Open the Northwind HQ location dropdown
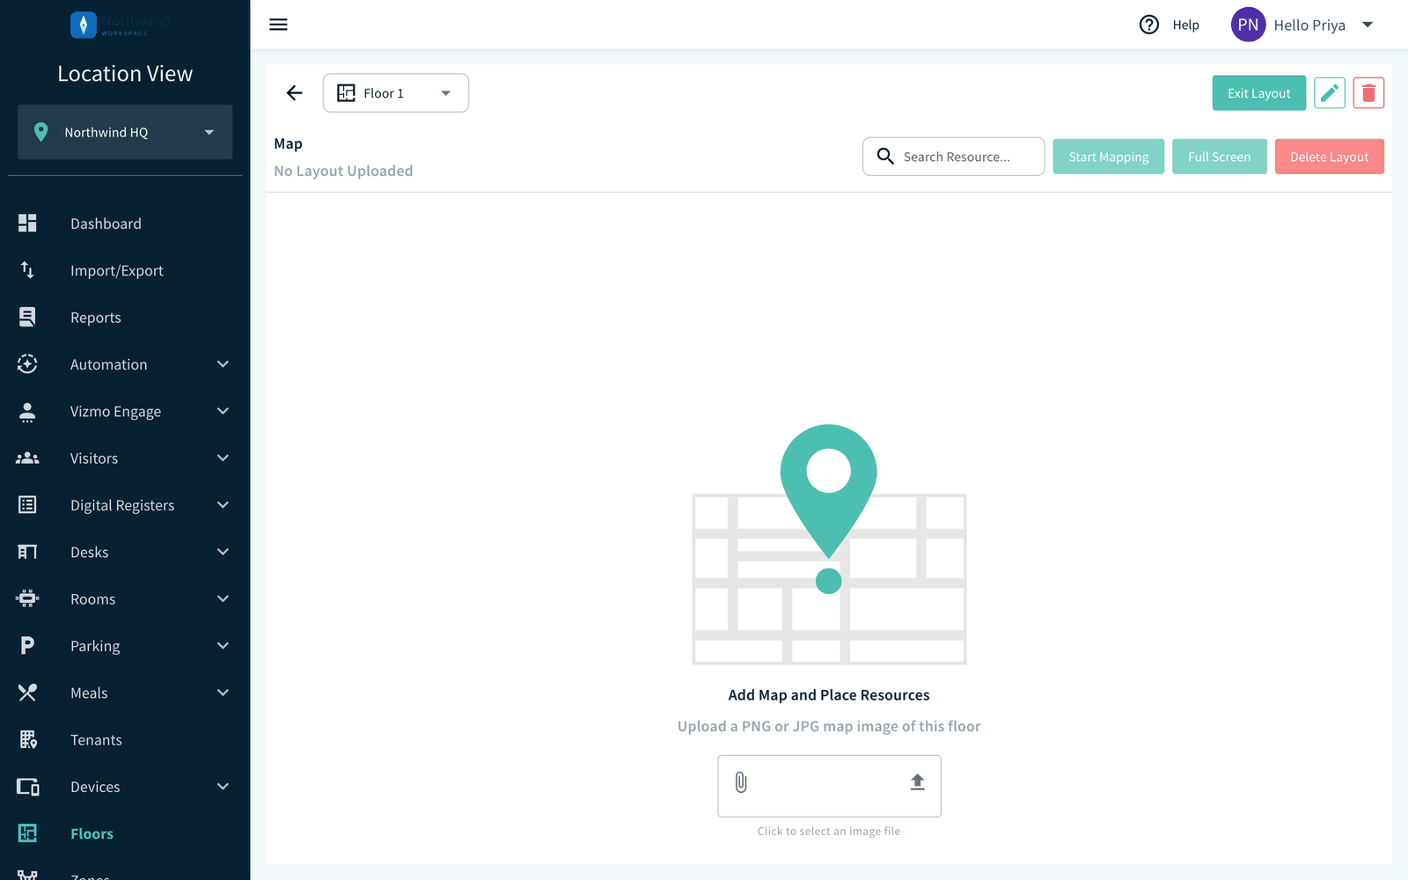The height and width of the screenshot is (880, 1408). [x=125, y=132]
